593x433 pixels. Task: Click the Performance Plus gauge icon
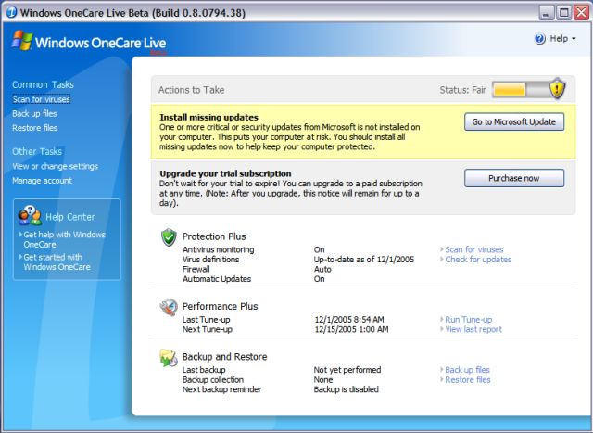click(169, 307)
